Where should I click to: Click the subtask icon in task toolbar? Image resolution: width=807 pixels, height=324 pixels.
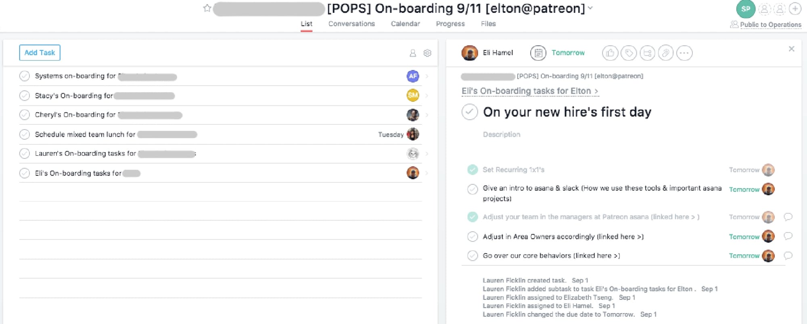pyautogui.click(x=647, y=53)
